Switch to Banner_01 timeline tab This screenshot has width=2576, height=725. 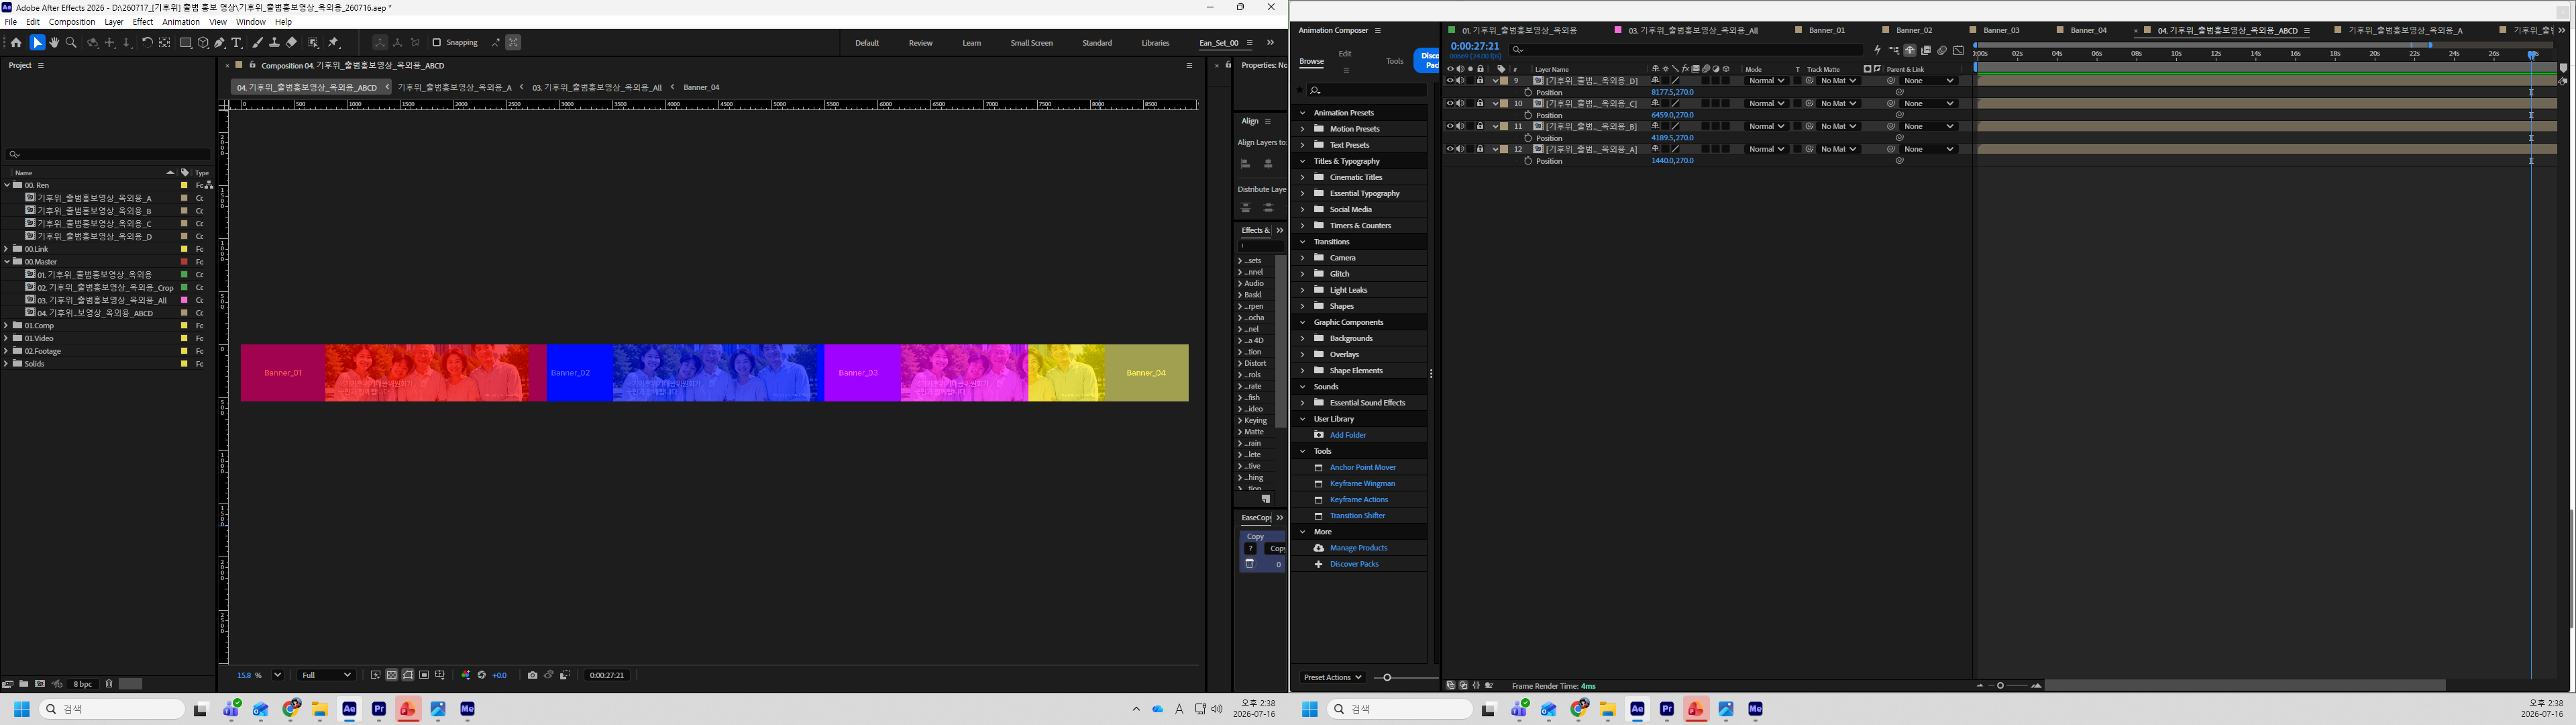[x=1826, y=30]
